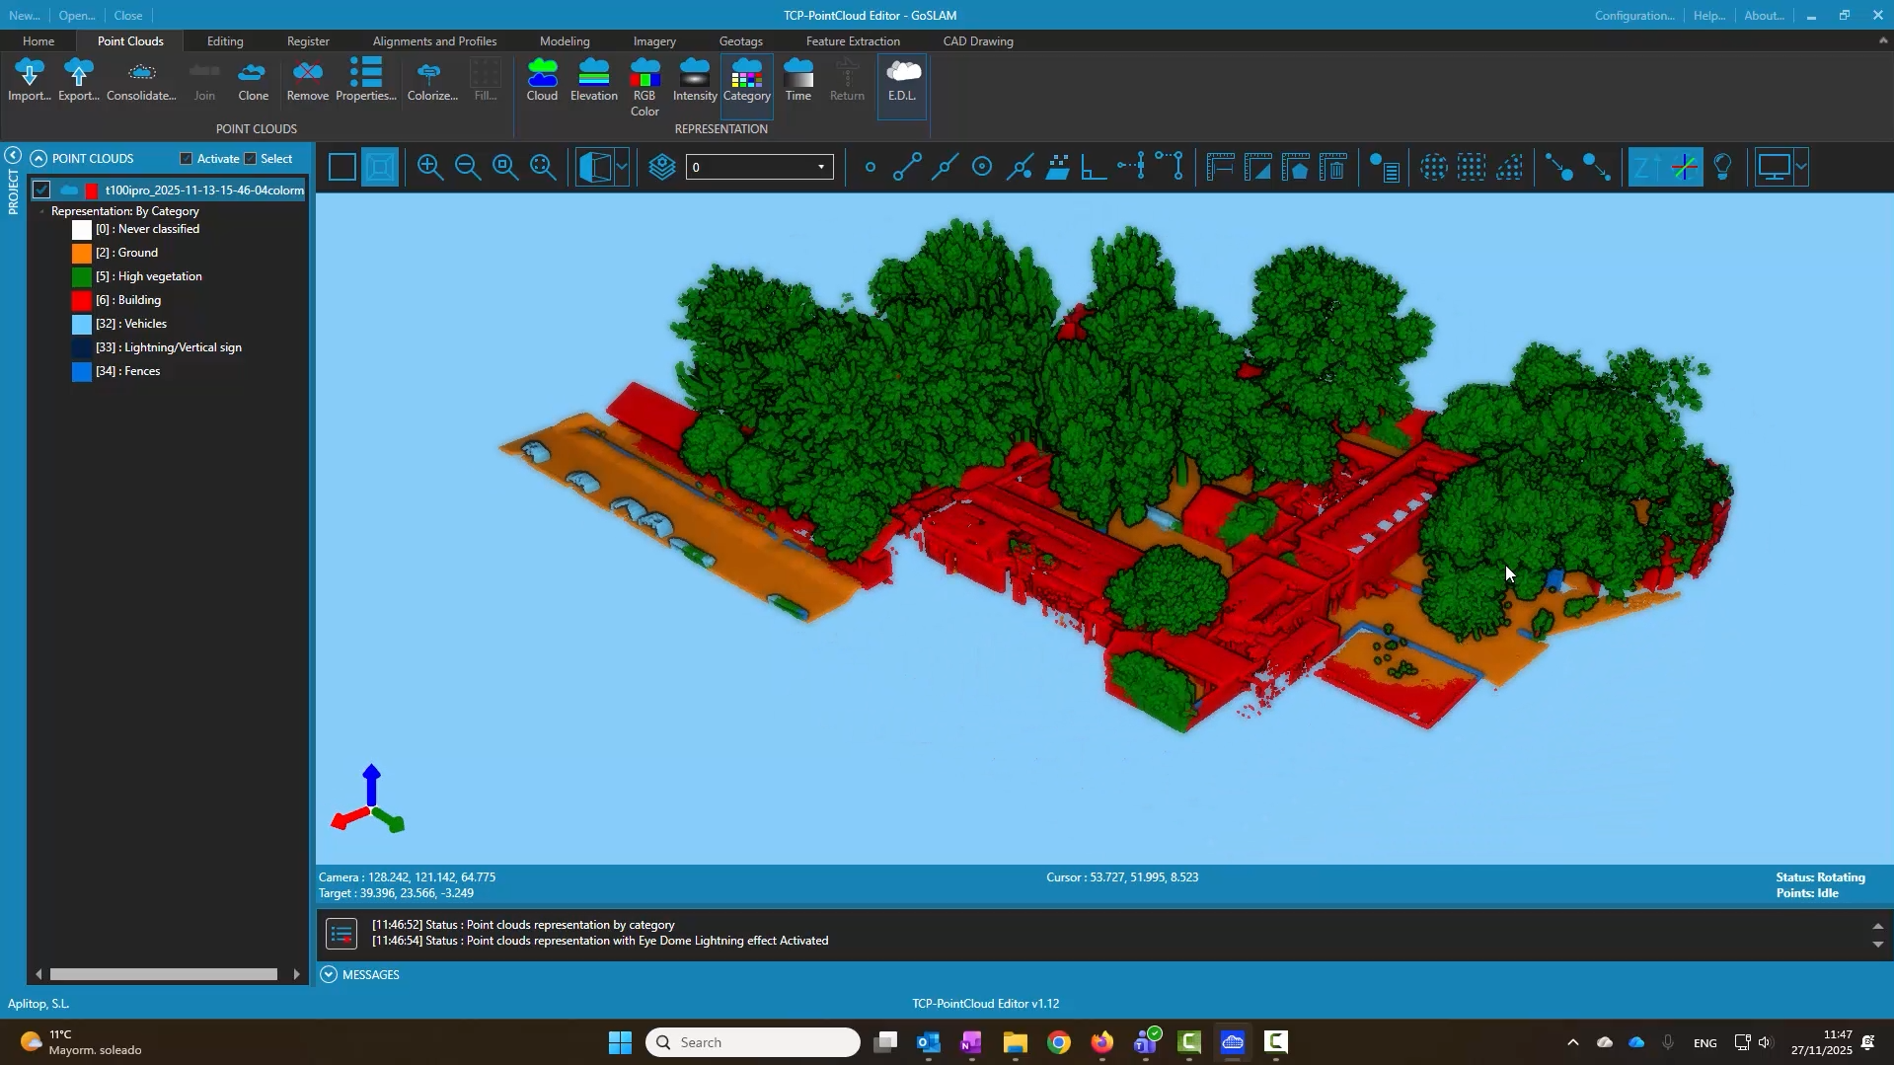Toggle the E.D.L. lighting effect
The width and height of the screenshot is (1894, 1065).
pyautogui.click(x=901, y=79)
